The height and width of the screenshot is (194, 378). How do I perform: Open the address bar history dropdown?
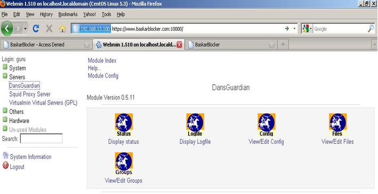click(x=294, y=29)
